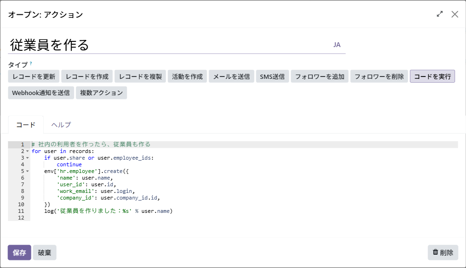Click env['hr.employee'].create line

86,171
